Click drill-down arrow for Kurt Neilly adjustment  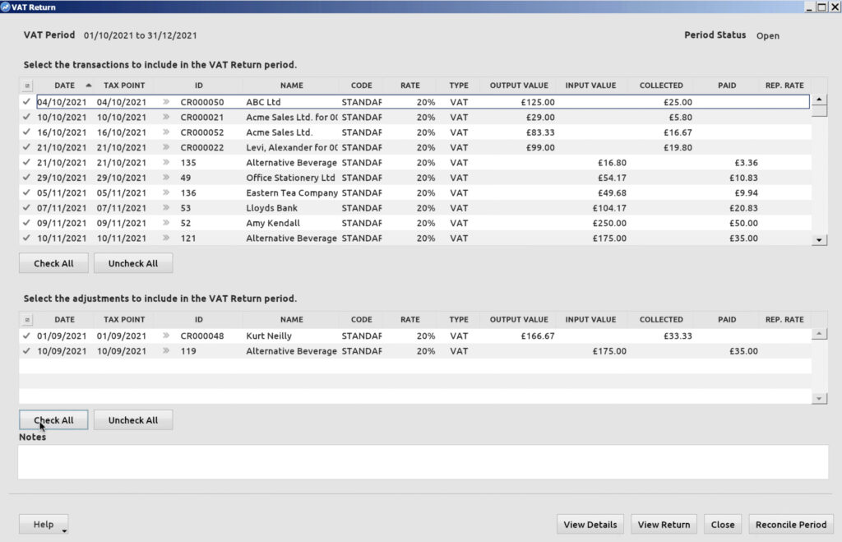[x=166, y=336]
